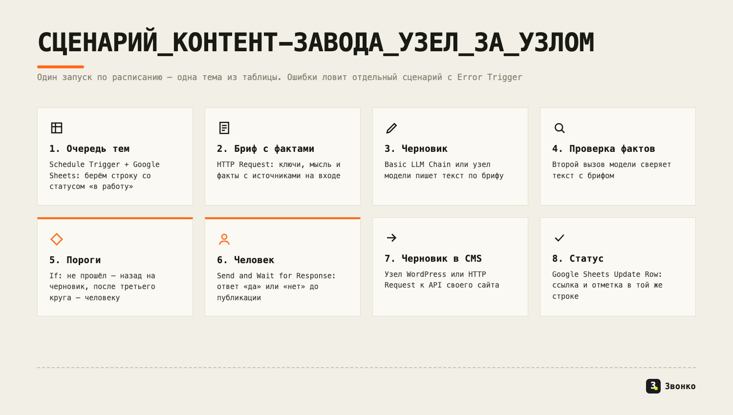The width and height of the screenshot is (733, 415).
Task: Click the magnifier icon in the Проверка фактов card
Action: (560, 128)
